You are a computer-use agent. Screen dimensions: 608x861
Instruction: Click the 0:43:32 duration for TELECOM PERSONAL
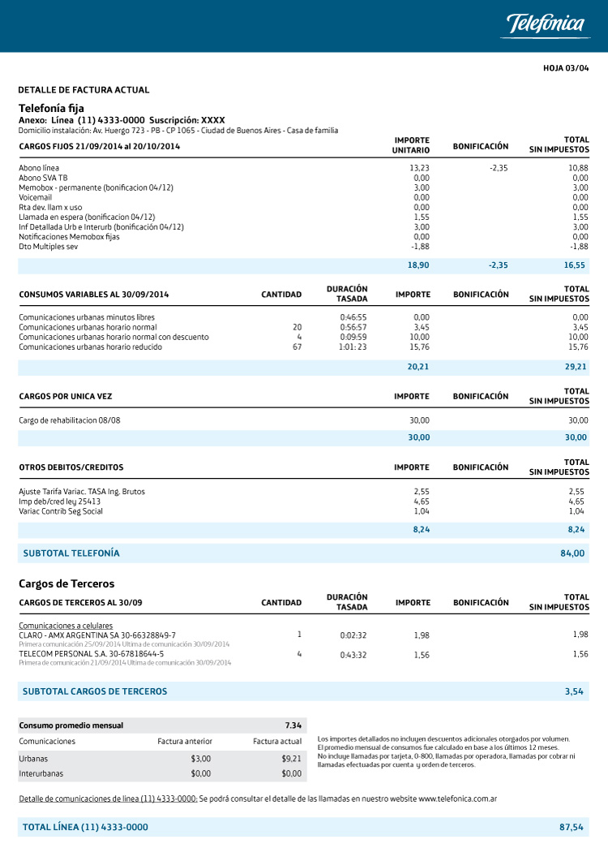pyautogui.click(x=353, y=655)
